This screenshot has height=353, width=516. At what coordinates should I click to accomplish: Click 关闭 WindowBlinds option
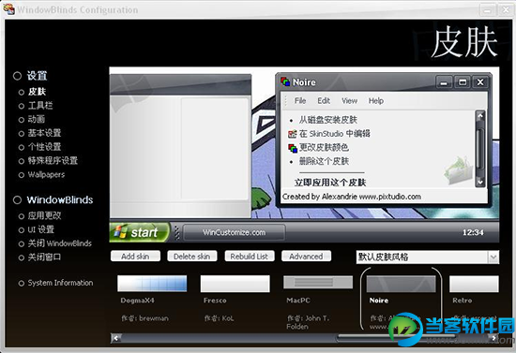point(59,243)
